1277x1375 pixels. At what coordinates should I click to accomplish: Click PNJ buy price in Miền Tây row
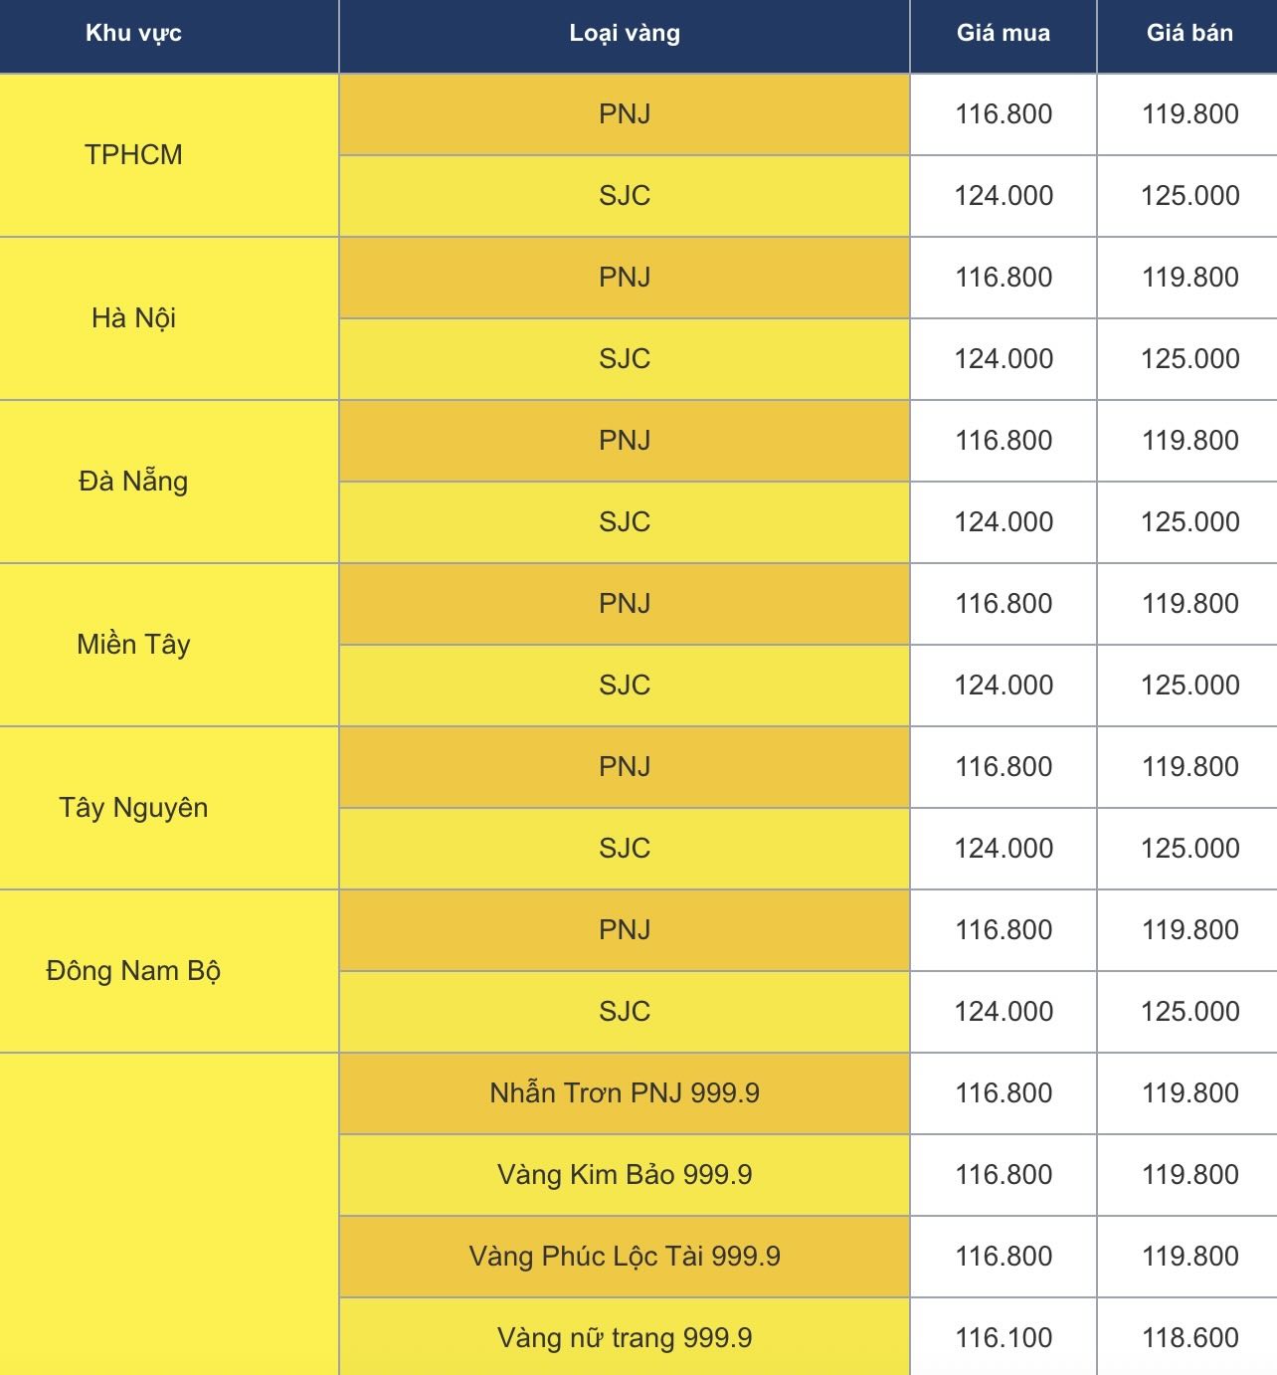click(1003, 604)
